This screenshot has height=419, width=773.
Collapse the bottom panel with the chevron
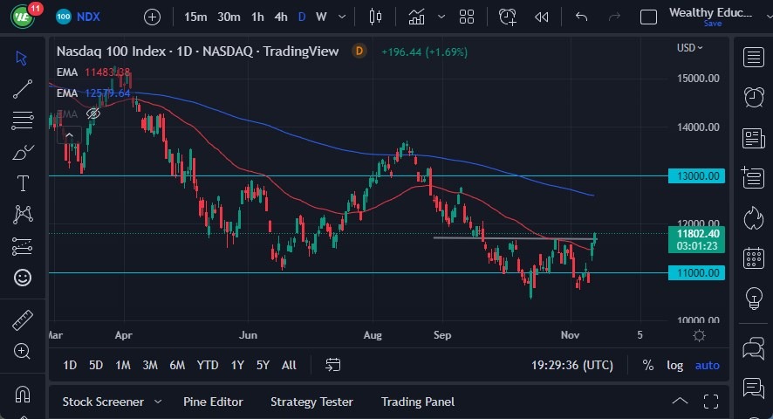point(680,402)
